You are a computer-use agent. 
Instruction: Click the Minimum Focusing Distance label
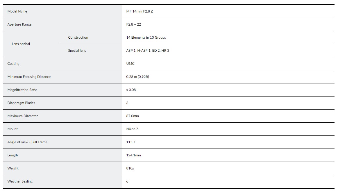pos(29,77)
